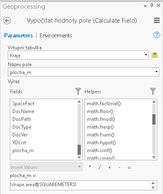Choose math.frexp() helper
Viewport: 163px width, 194px height.
coord(100,127)
